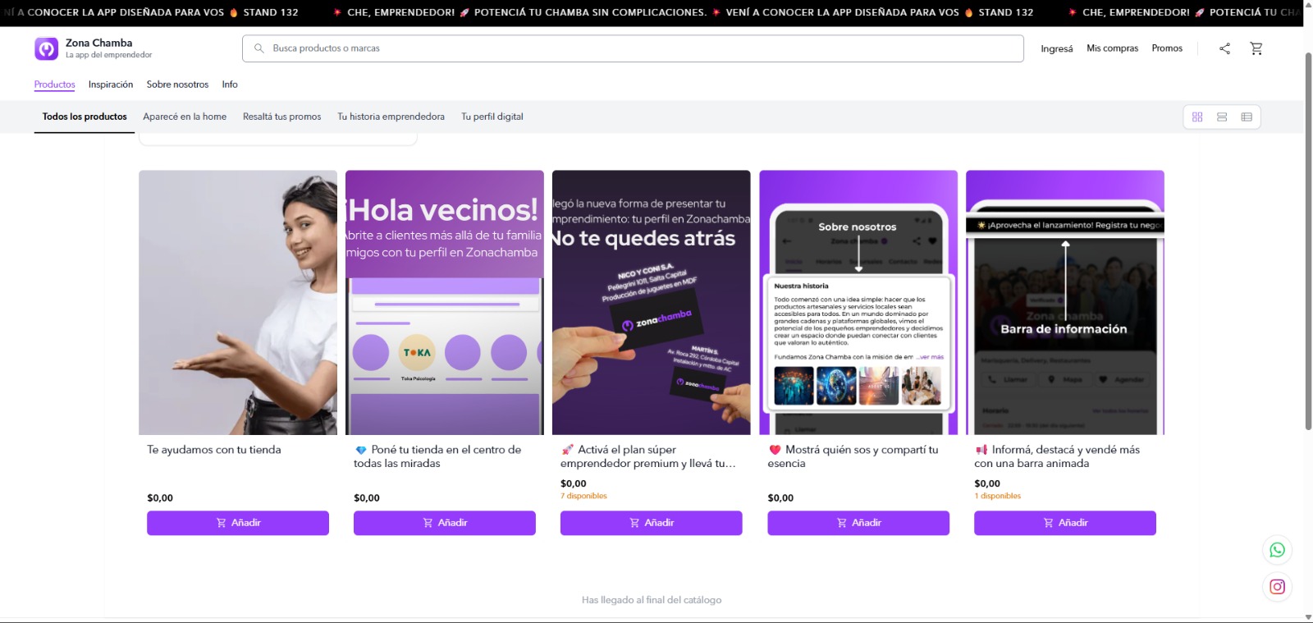Image resolution: width=1313 pixels, height=623 pixels.
Task: Click the search magnifier icon
Action: tap(259, 48)
